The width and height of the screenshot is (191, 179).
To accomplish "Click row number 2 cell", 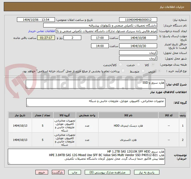I will (183, 140).
